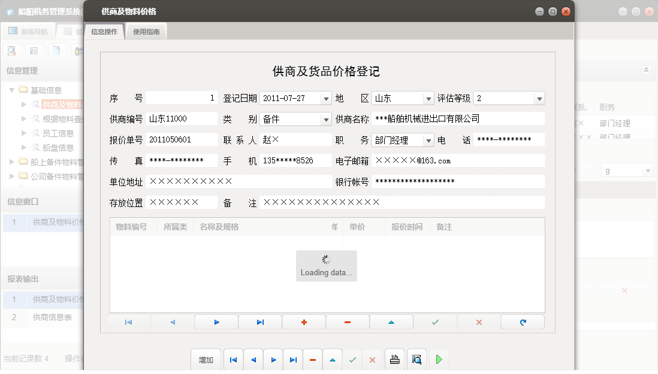Click the print icon in bottom toolbar
The height and width of the screenshot is (374, 658).
394,360
